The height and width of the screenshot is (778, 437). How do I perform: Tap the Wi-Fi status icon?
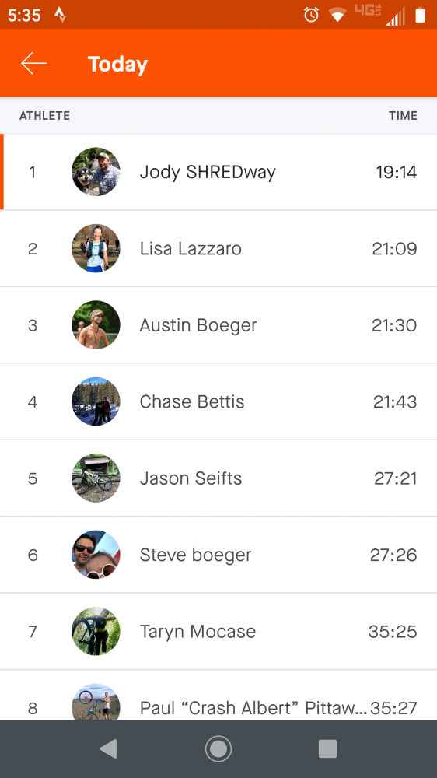click(x=337, y=16)
